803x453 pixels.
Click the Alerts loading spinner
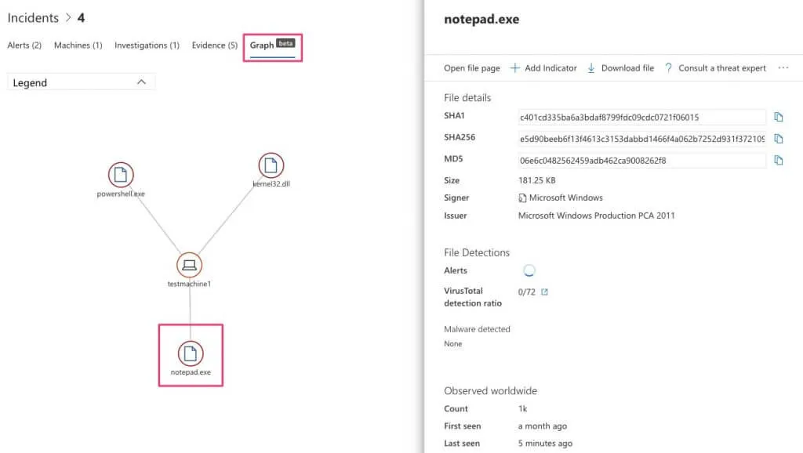click(529, 270)
